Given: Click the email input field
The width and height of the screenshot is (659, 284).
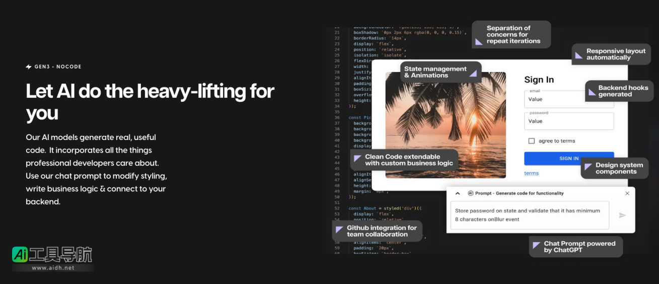Looking at the screenshot, I should click(569, 99).
